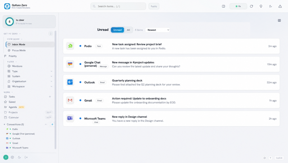The width and height of the screenshot is (288, 163).
Task: Select Google Chat (personal) connection
Action: (x=24, y=134)
